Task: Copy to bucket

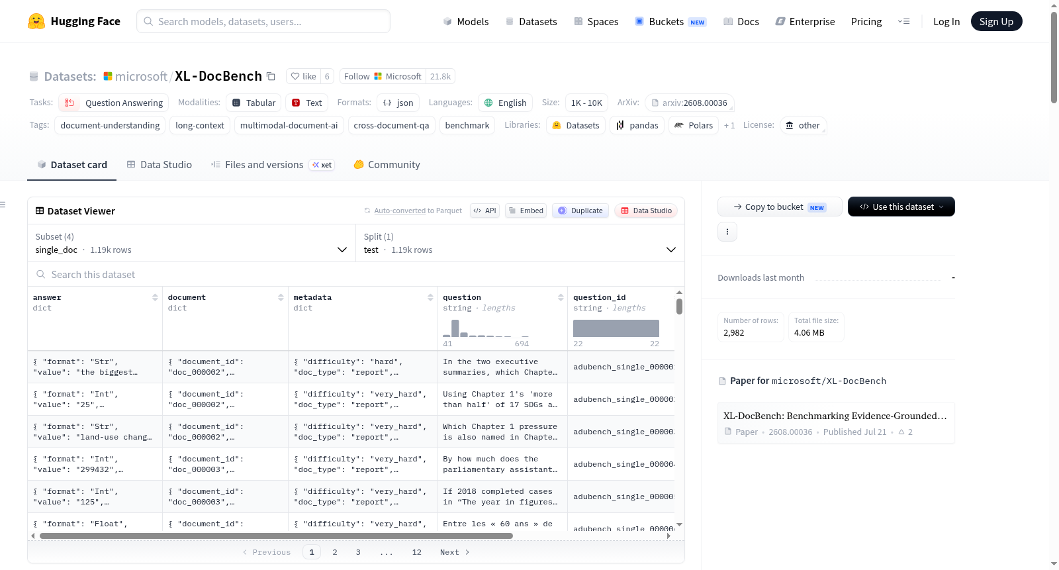Action: click(780, 207)
